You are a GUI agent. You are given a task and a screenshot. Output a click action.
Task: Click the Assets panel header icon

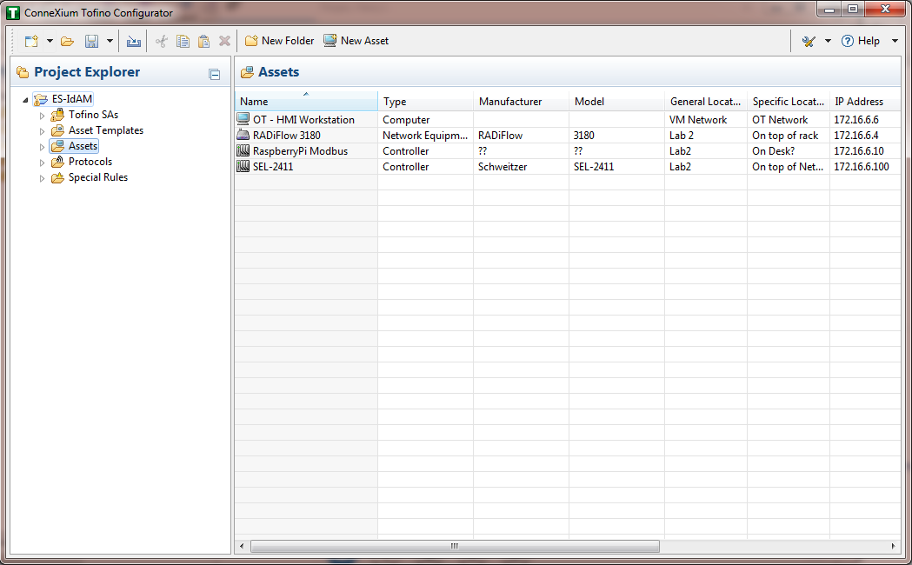[x=247, y=72]
